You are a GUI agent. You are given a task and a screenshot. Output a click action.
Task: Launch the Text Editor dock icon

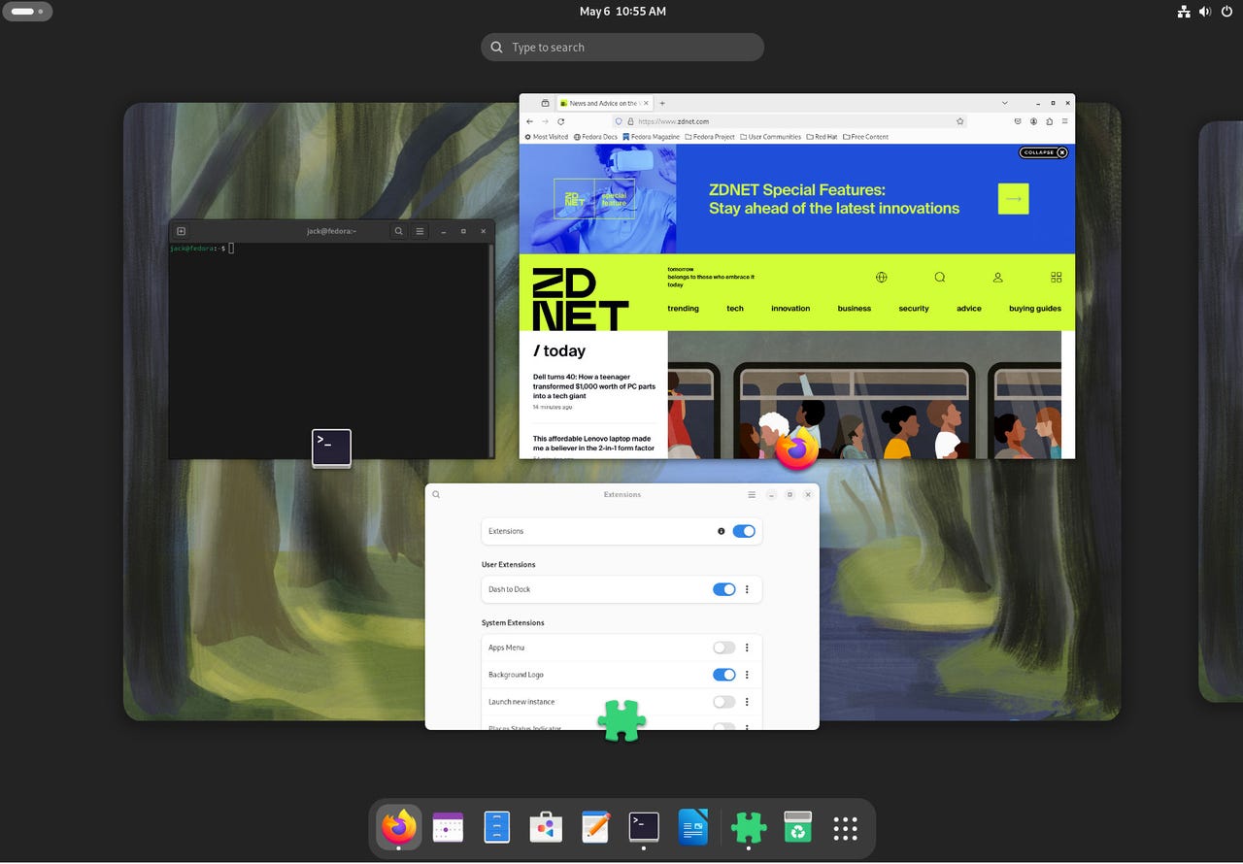[x=595, y=827]
